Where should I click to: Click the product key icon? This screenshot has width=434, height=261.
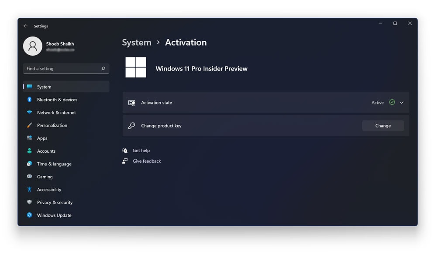coord(132,126)
